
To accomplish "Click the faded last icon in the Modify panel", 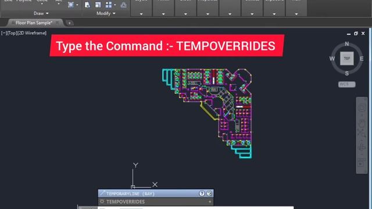I will pyautogui.click(x=124, y=5).
